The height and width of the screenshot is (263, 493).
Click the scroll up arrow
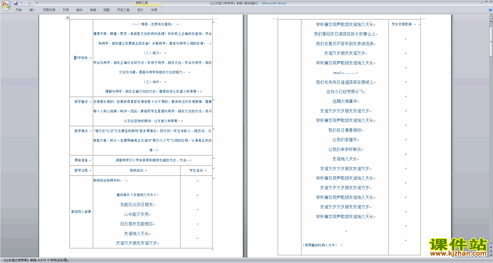tap(491, 22)
